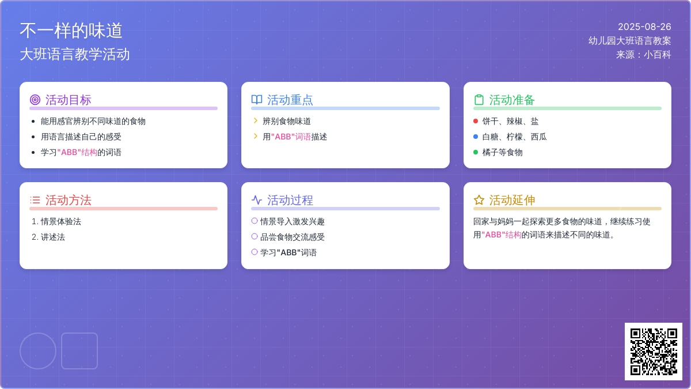Screen dimensions: 691x389
Task: Click the target icon beside 活动目标
Action: [x=35, y=100]
